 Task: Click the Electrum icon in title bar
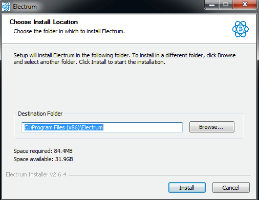tap(6, 7)
